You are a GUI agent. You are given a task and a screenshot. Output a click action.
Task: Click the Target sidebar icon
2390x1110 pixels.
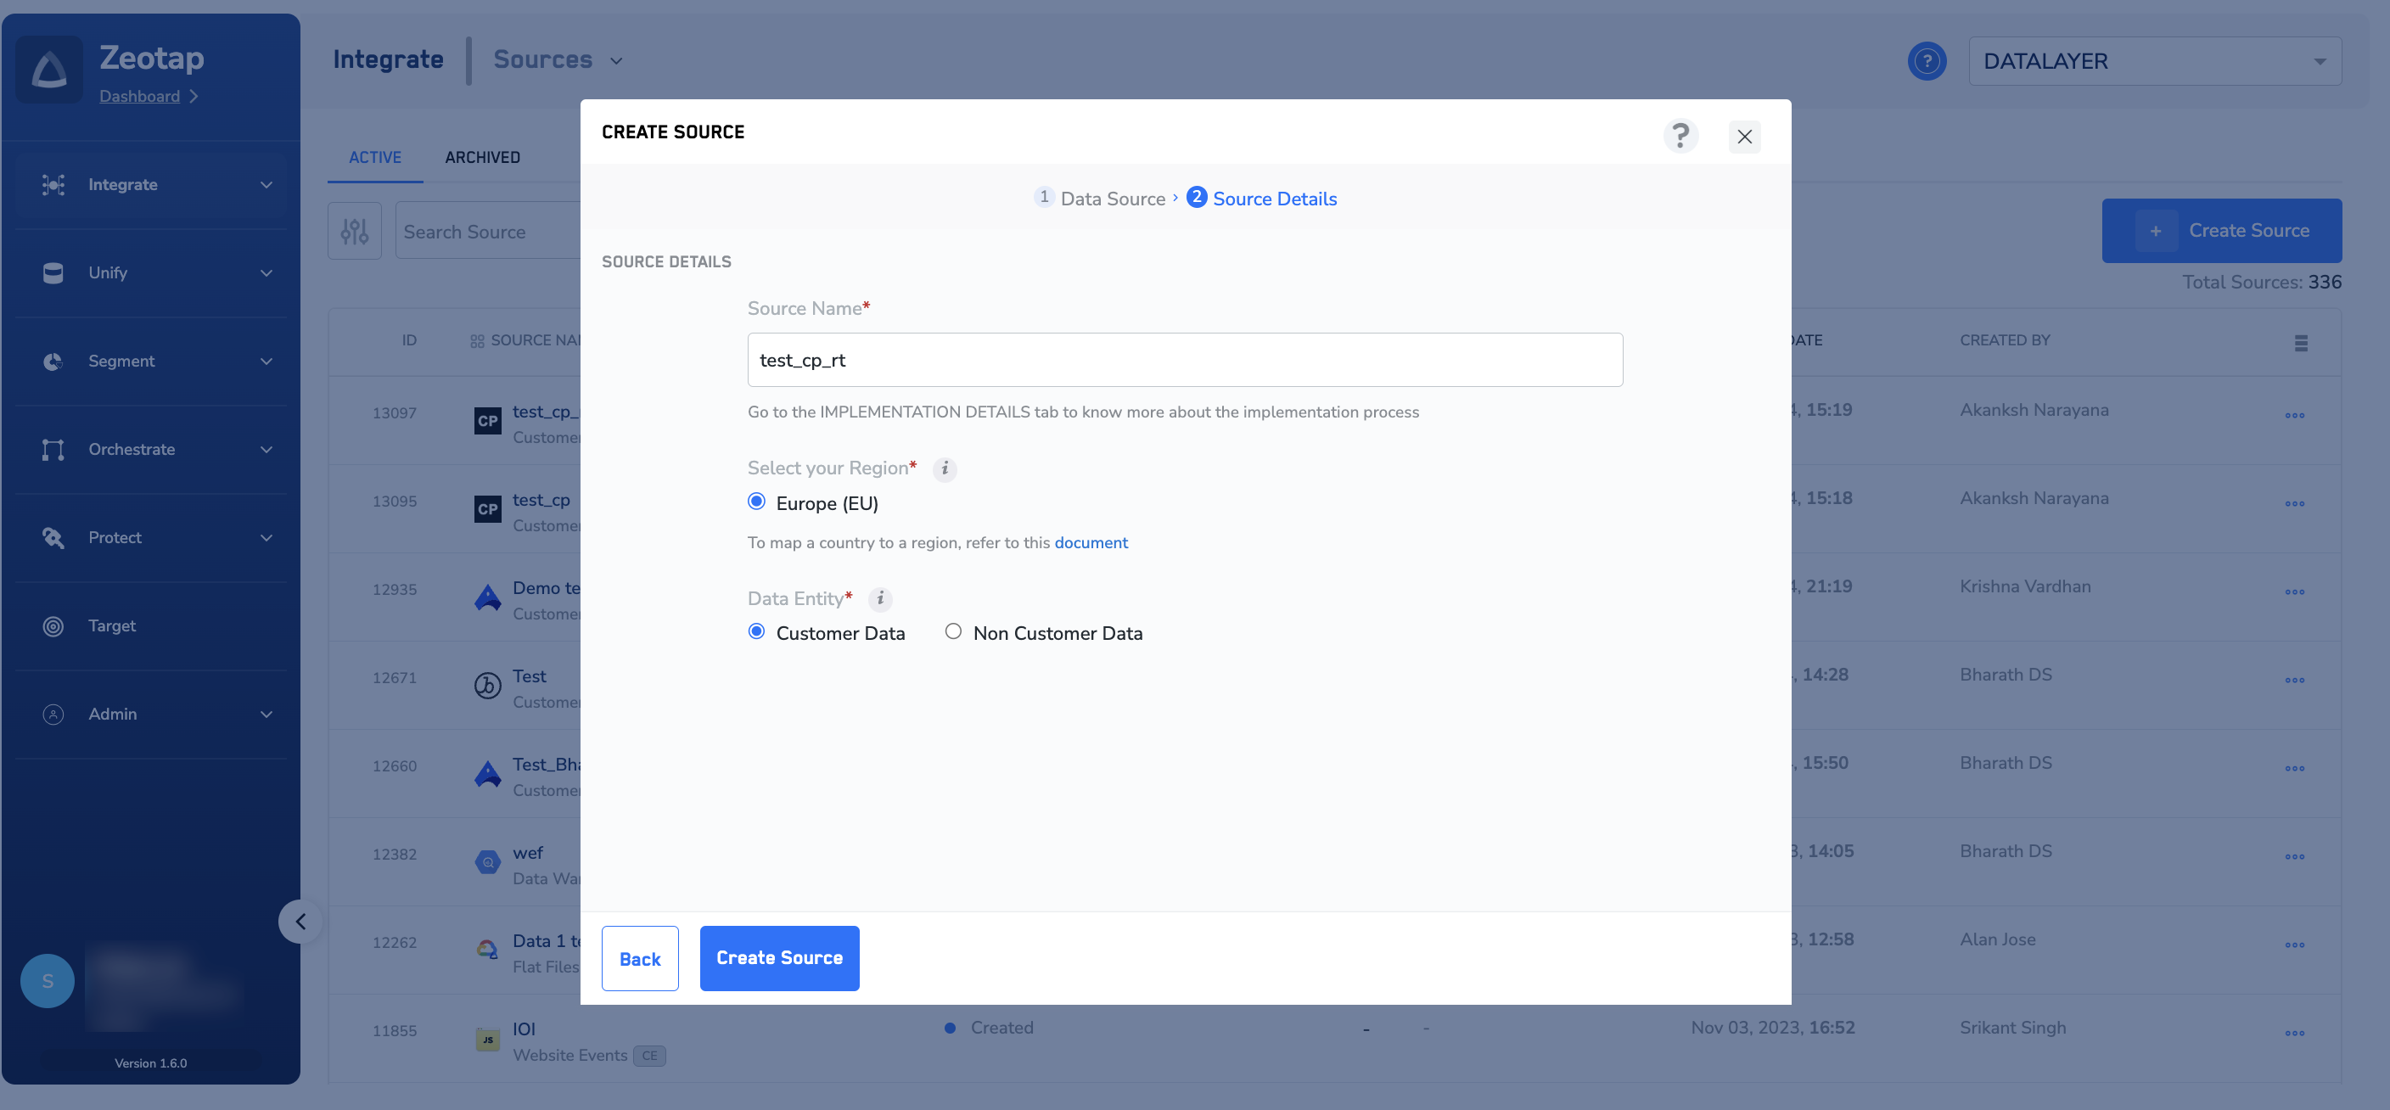[53, 626]
